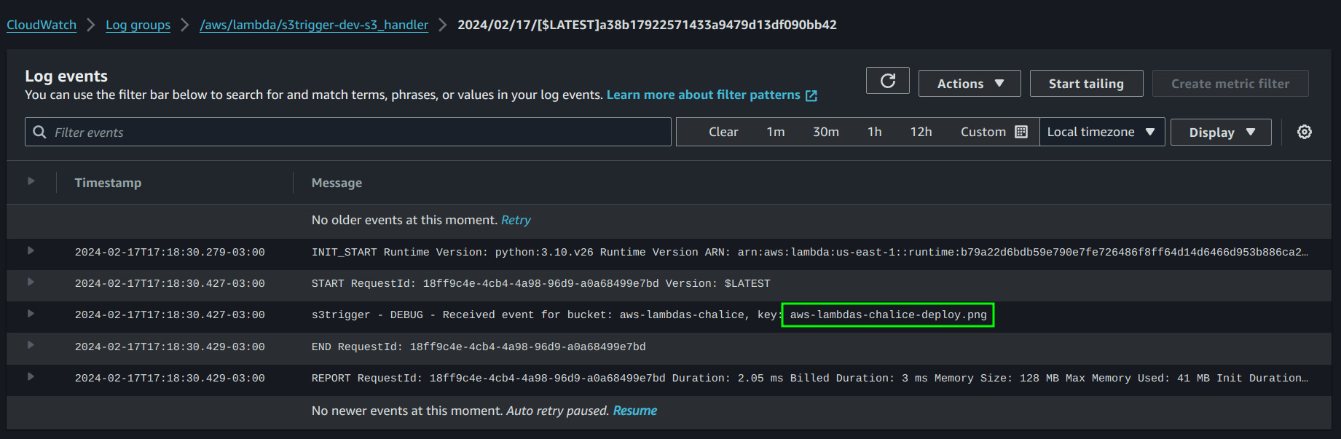Select the 1h time range
Screen dimensions: 1341x439
(x=875, y=132)
